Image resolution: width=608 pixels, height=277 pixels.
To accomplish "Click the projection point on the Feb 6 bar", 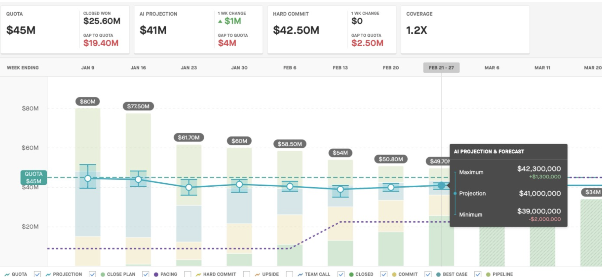I will pyautogui.click(x=290, y=186).
